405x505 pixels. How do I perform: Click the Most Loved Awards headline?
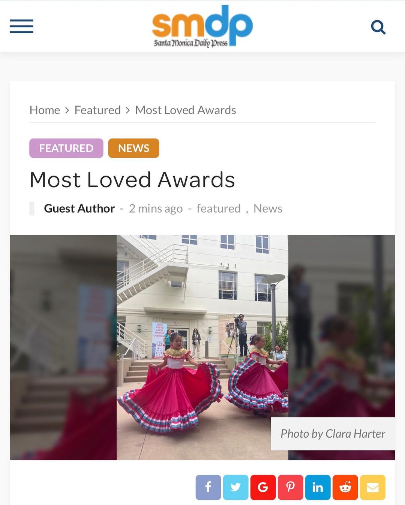coord(132,180)
